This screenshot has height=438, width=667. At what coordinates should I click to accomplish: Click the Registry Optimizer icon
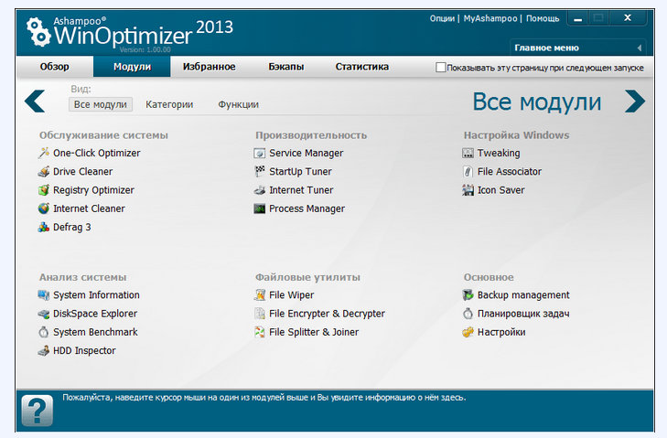click(x=43, y=190)
